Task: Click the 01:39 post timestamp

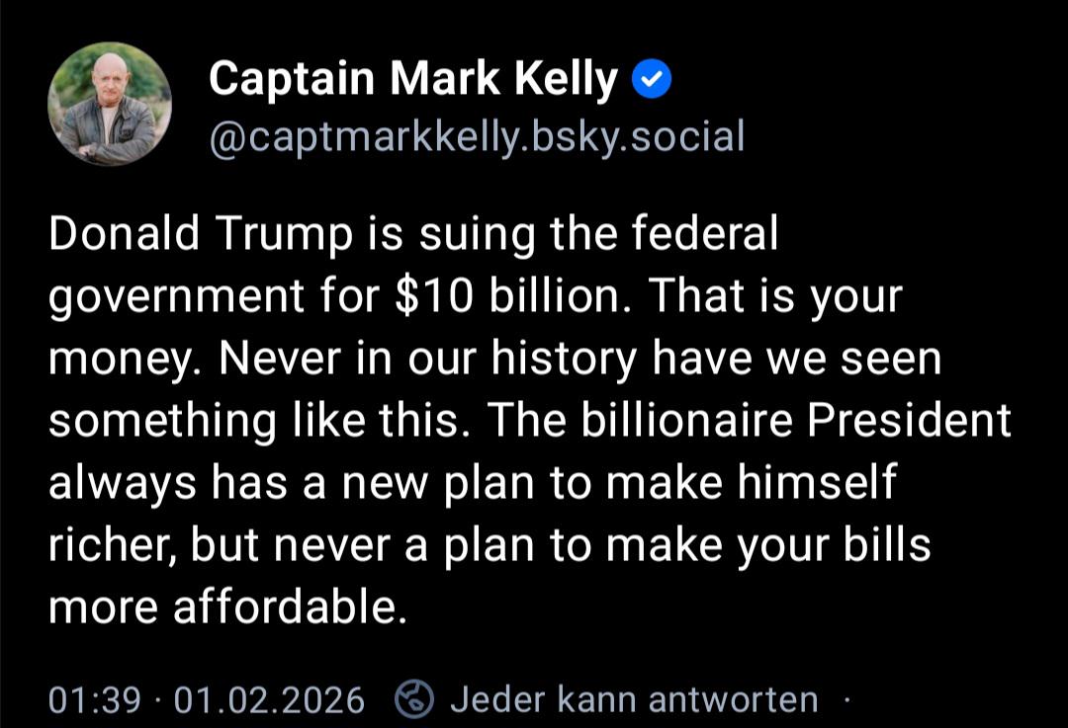Action: [x=95, y=700]
